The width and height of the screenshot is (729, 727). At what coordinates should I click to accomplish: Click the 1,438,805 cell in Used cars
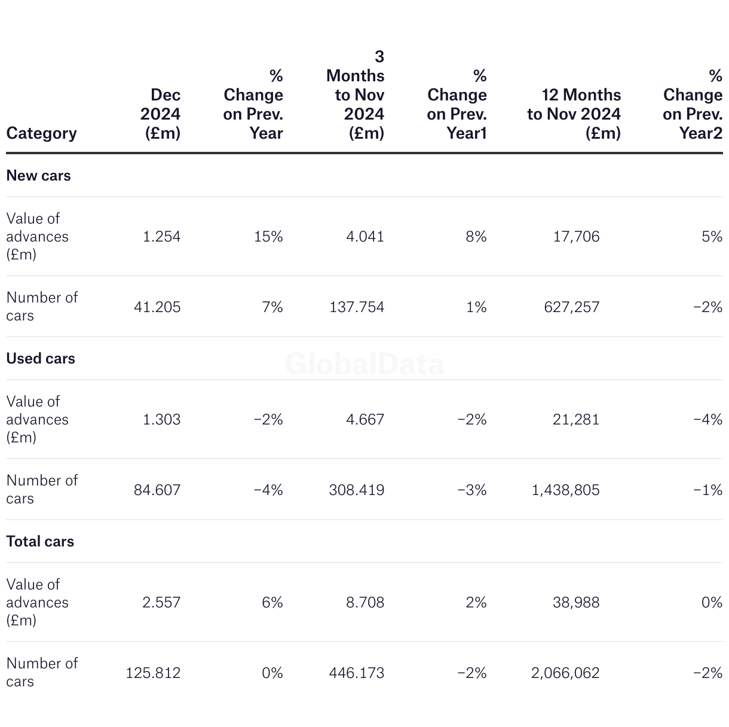565,490
